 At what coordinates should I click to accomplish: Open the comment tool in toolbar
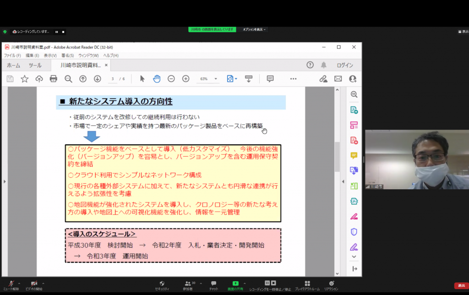(270, 79)
